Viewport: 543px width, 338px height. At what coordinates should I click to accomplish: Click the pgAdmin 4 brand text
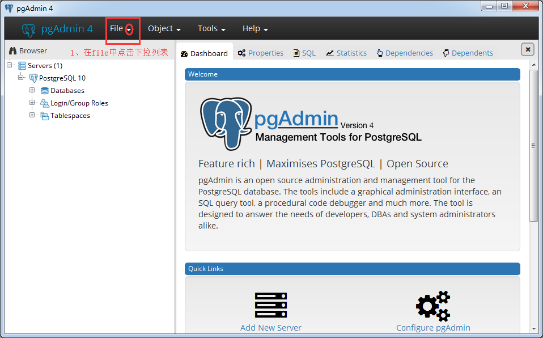coord(67,29)
